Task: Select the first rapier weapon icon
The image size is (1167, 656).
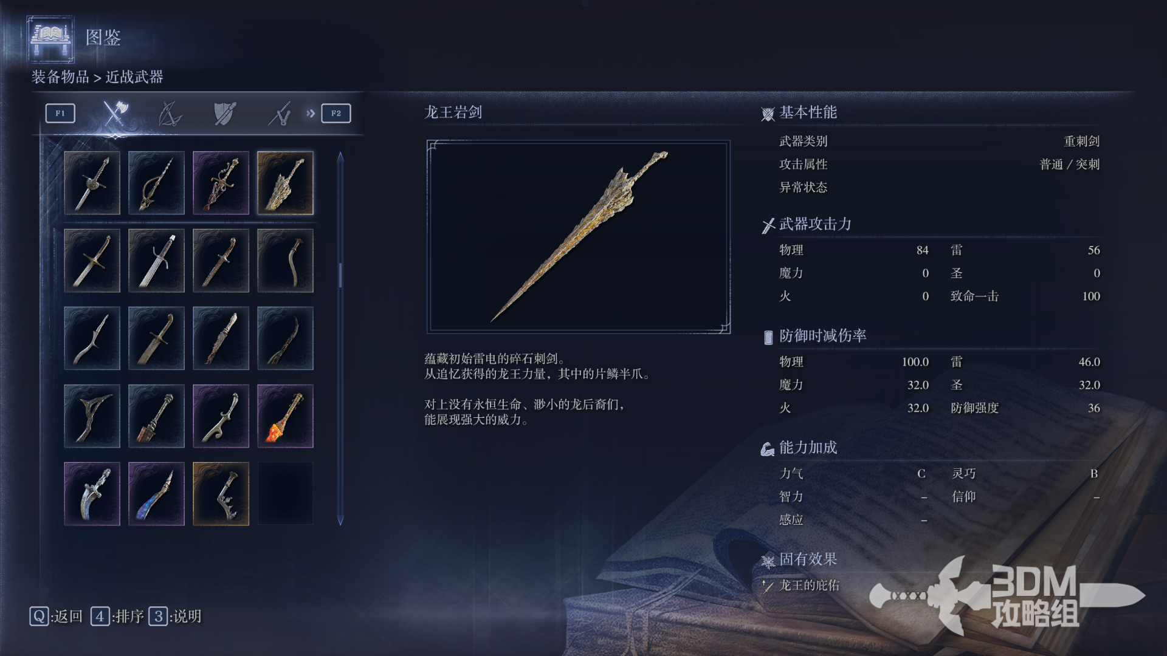Action: (x=92, y=183)
